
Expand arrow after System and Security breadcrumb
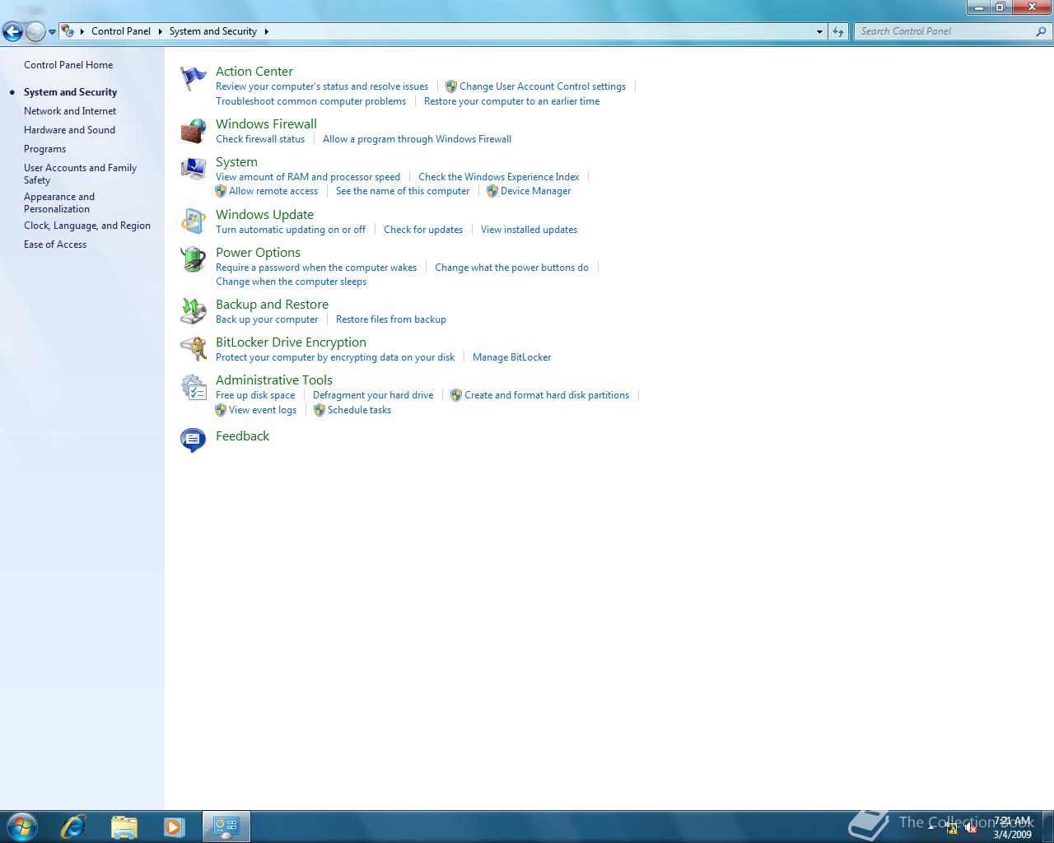point(266,31)
